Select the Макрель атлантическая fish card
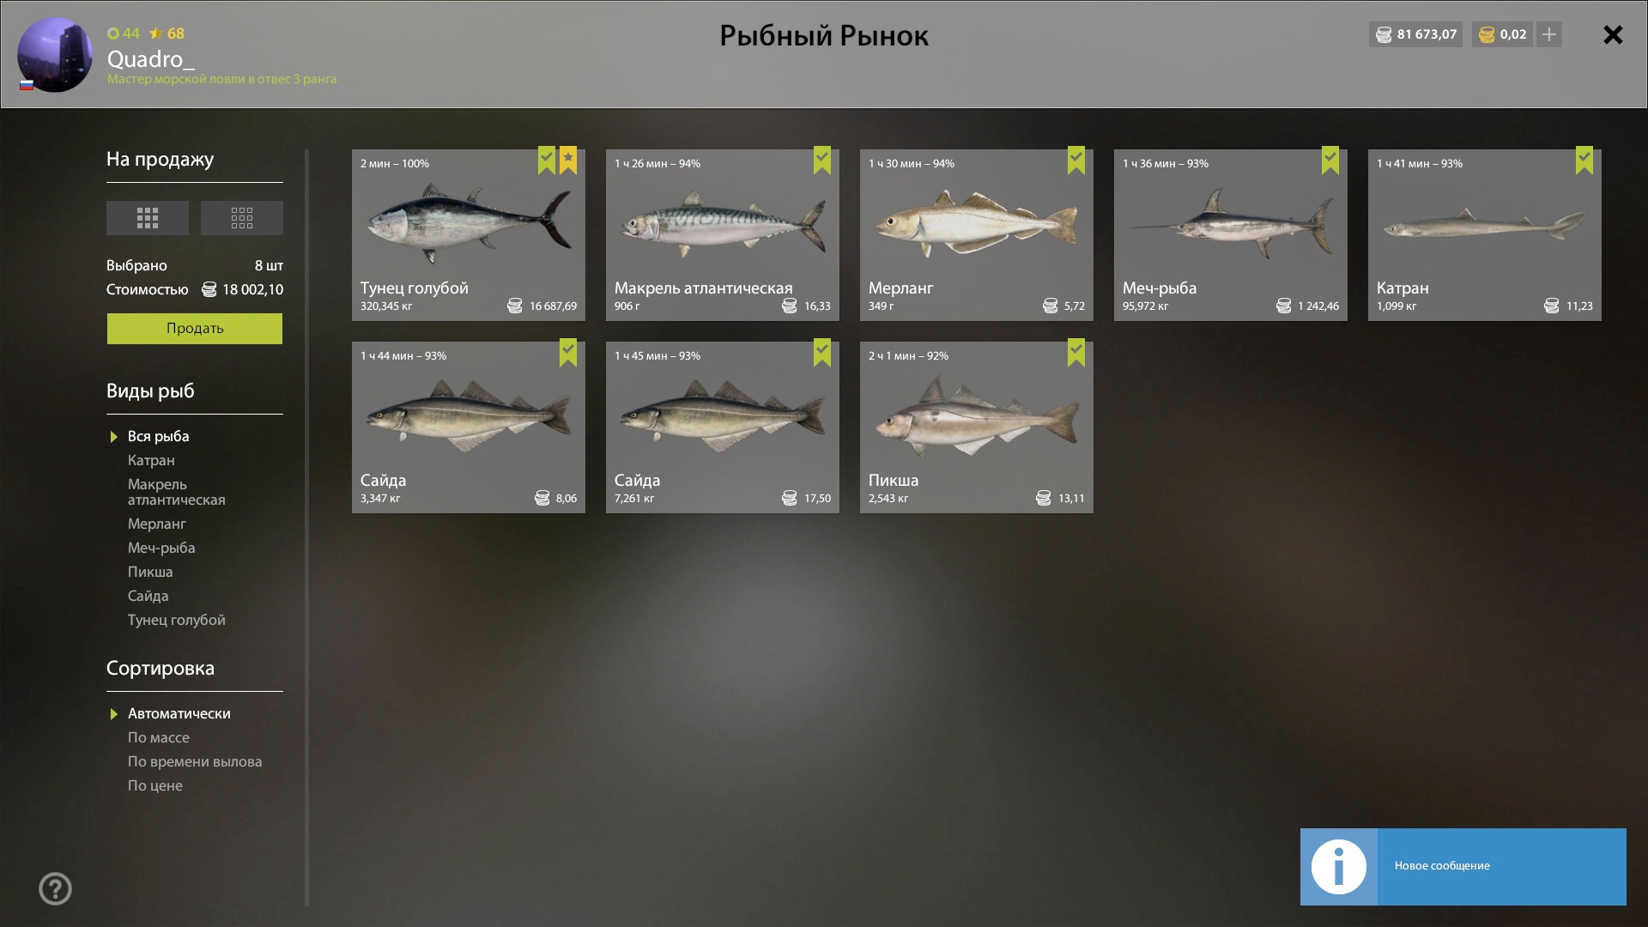 coord(723,235)
